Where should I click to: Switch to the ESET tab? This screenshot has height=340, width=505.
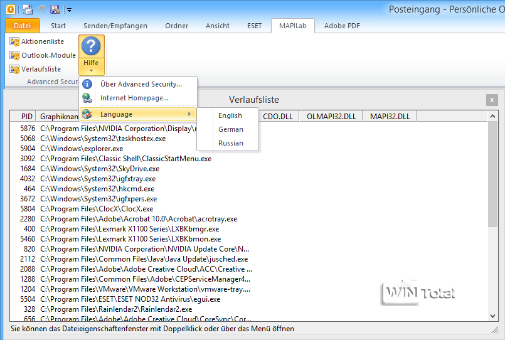click(x=255, y=26)
